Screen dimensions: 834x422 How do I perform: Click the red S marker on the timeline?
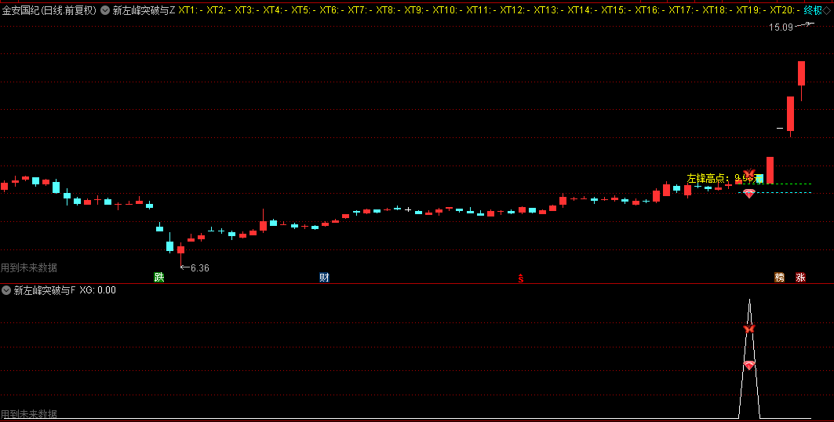pyautogui.click(x=521, y=278)
